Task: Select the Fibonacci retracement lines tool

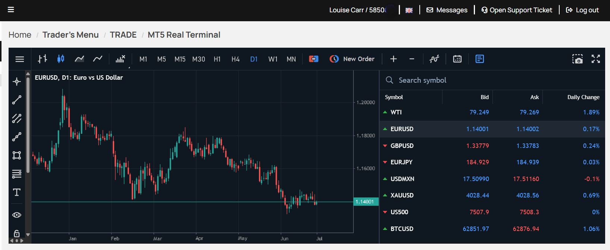Action: (17, 174)
